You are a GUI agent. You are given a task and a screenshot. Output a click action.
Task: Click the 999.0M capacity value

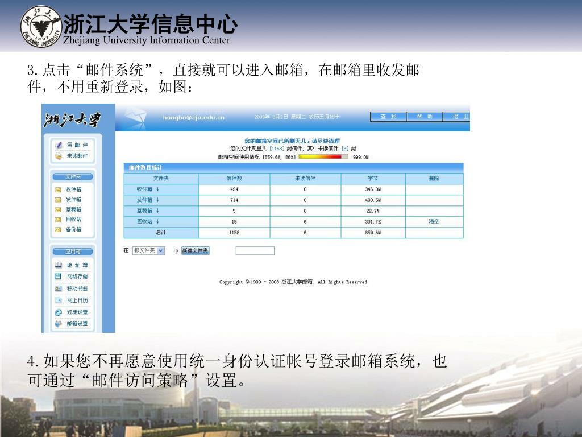pos(361,157)
